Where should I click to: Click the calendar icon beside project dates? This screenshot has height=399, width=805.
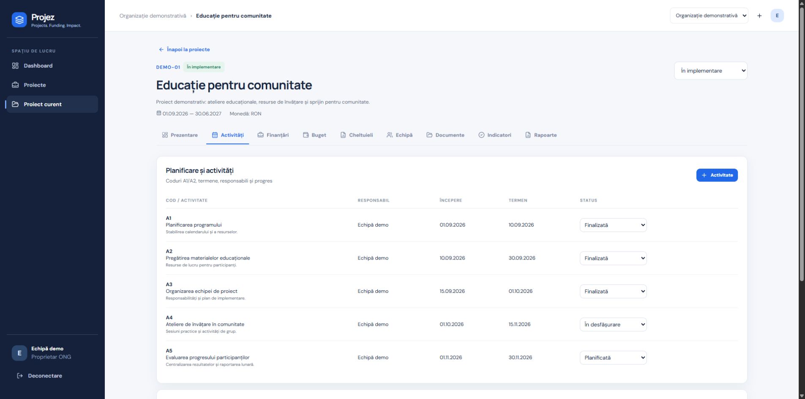[x=159, y=113]
